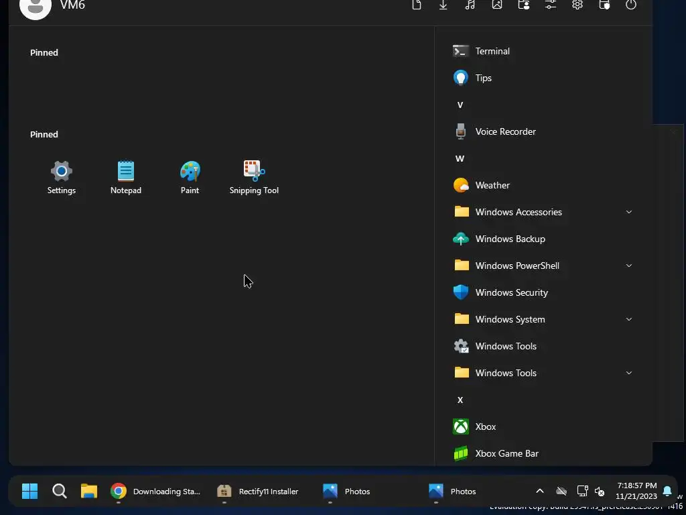This screenshot has height=515, width=686.
Task: Click the muted volume tray icon
Action: pyautogui.click(x=600, y=492)
